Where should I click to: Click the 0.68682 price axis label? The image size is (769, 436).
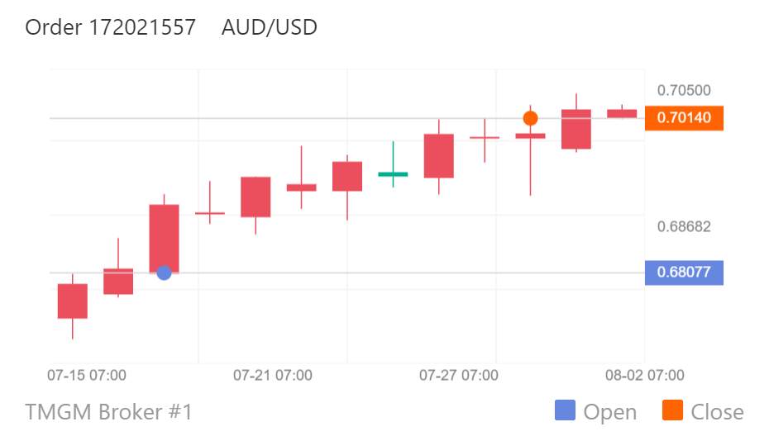[x=684, y=226]
